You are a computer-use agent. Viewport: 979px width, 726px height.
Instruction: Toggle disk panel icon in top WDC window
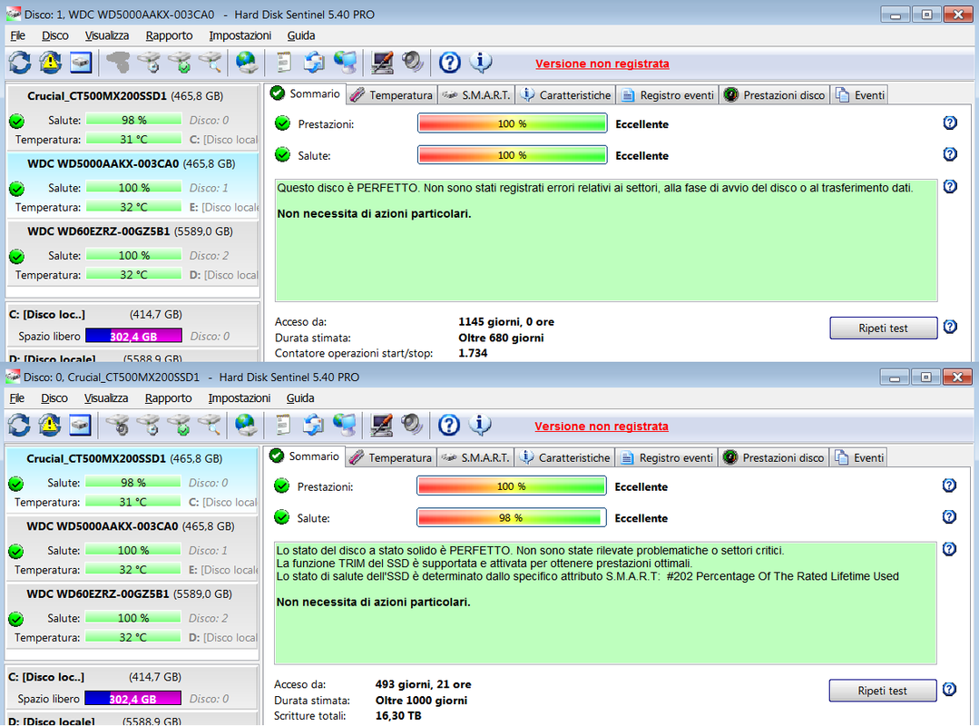[81, 63]
